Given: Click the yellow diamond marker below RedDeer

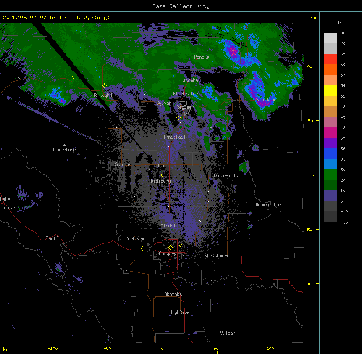Looking at the screenshot, I should point(179,118).
